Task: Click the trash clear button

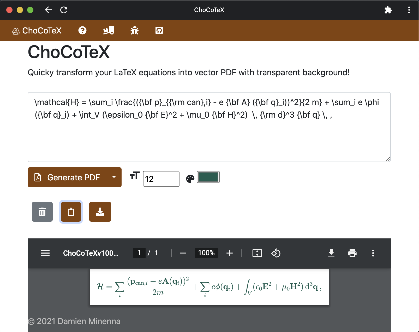Action: (x=42, y=212)
